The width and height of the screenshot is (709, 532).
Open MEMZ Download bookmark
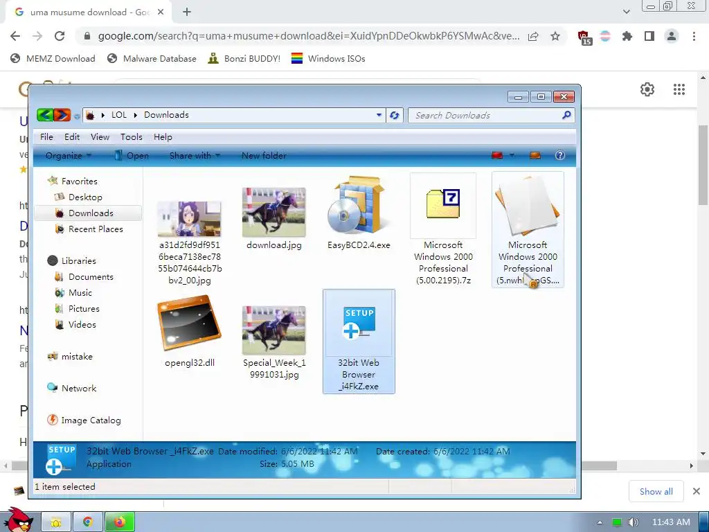[53, 58]
